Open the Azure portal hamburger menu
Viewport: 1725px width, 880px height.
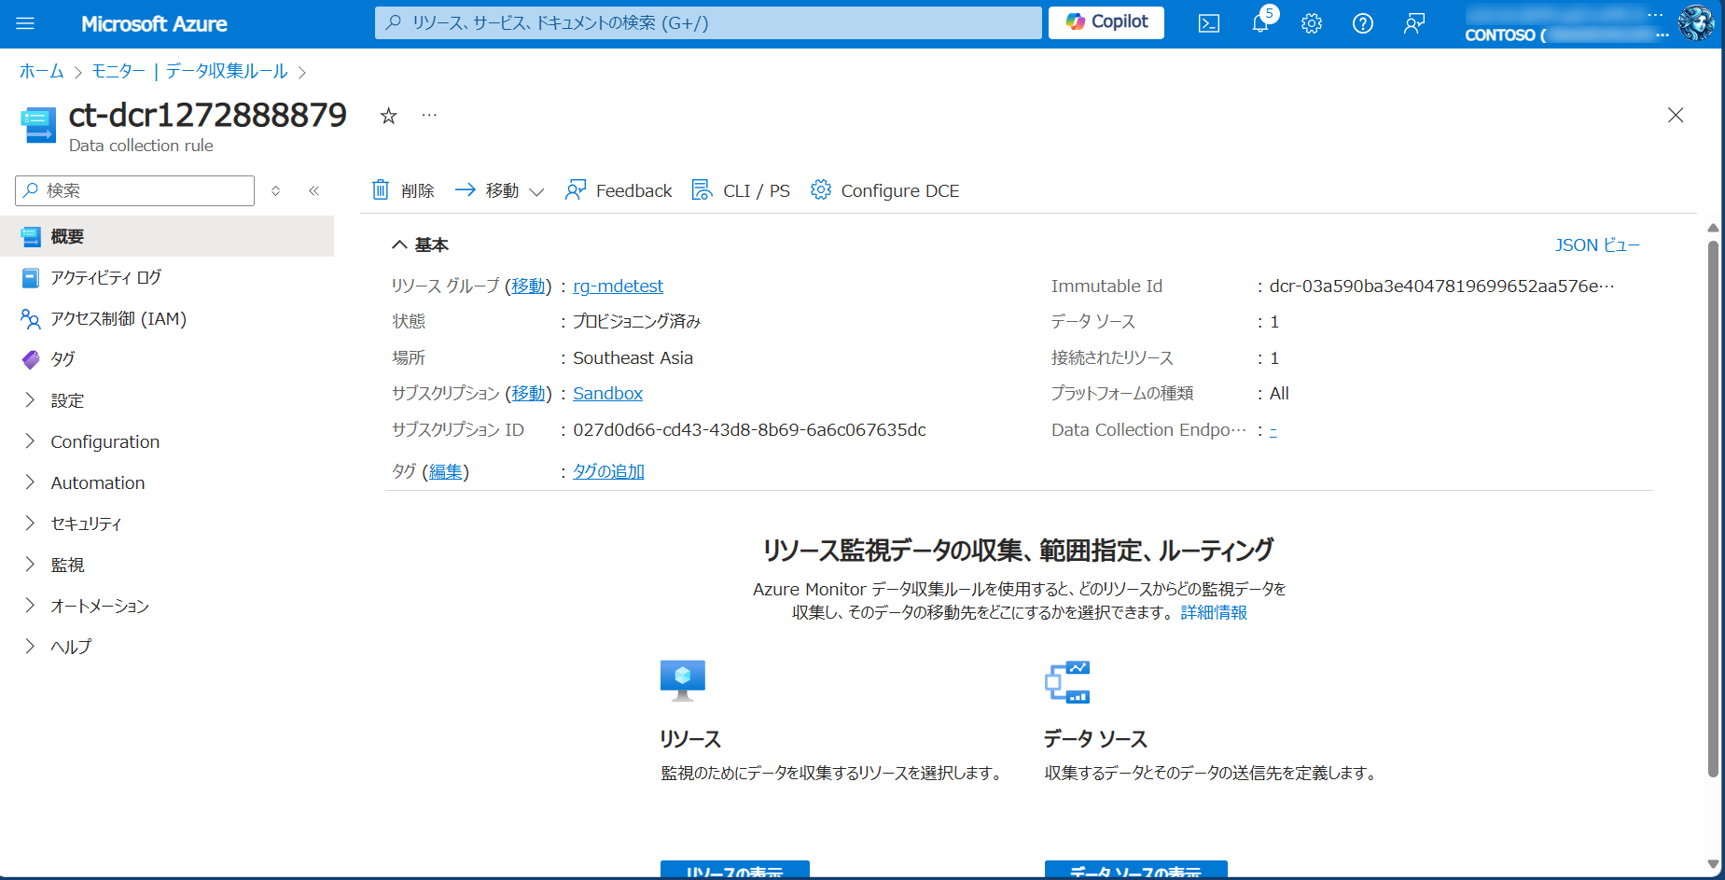(25, 23)
